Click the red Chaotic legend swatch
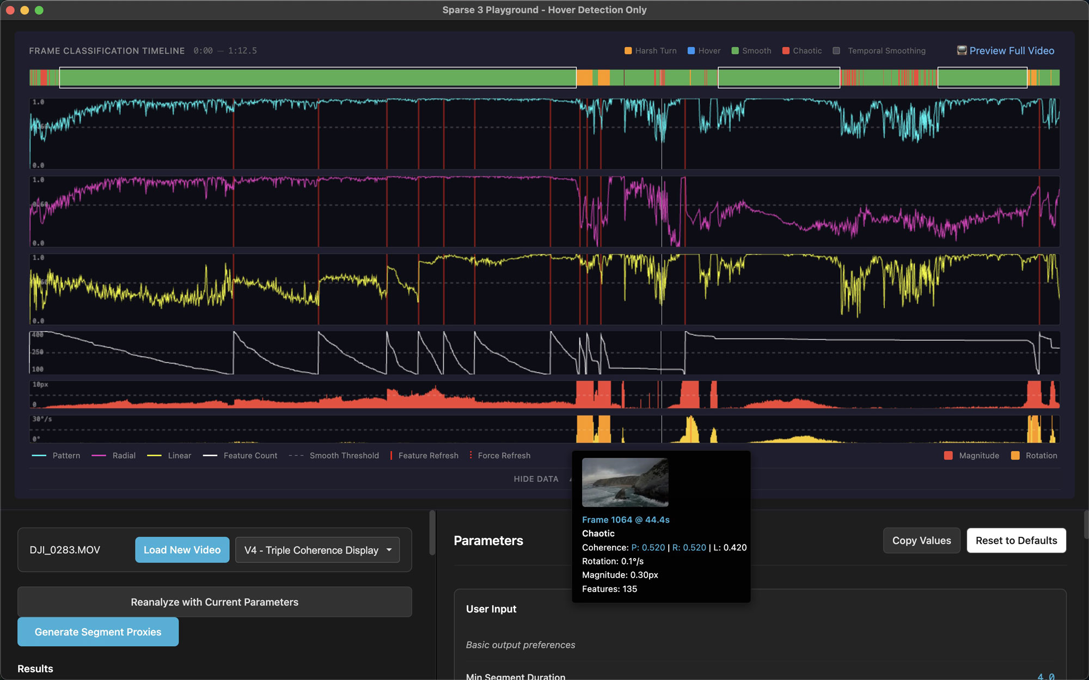The width and height of the screenshot is (1089, 680). pos(786,51)
